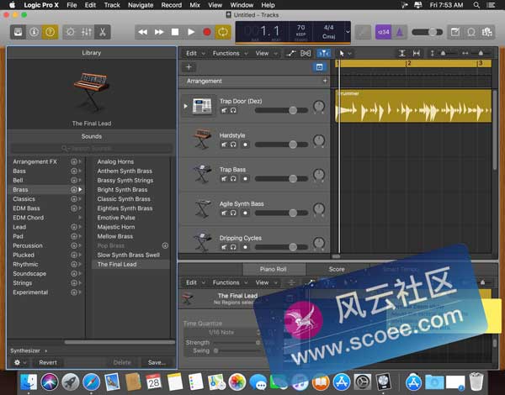The height and width of the screenshot is (395, 505).
Task: Open the Editors scissors button
Action: point(103,32)
